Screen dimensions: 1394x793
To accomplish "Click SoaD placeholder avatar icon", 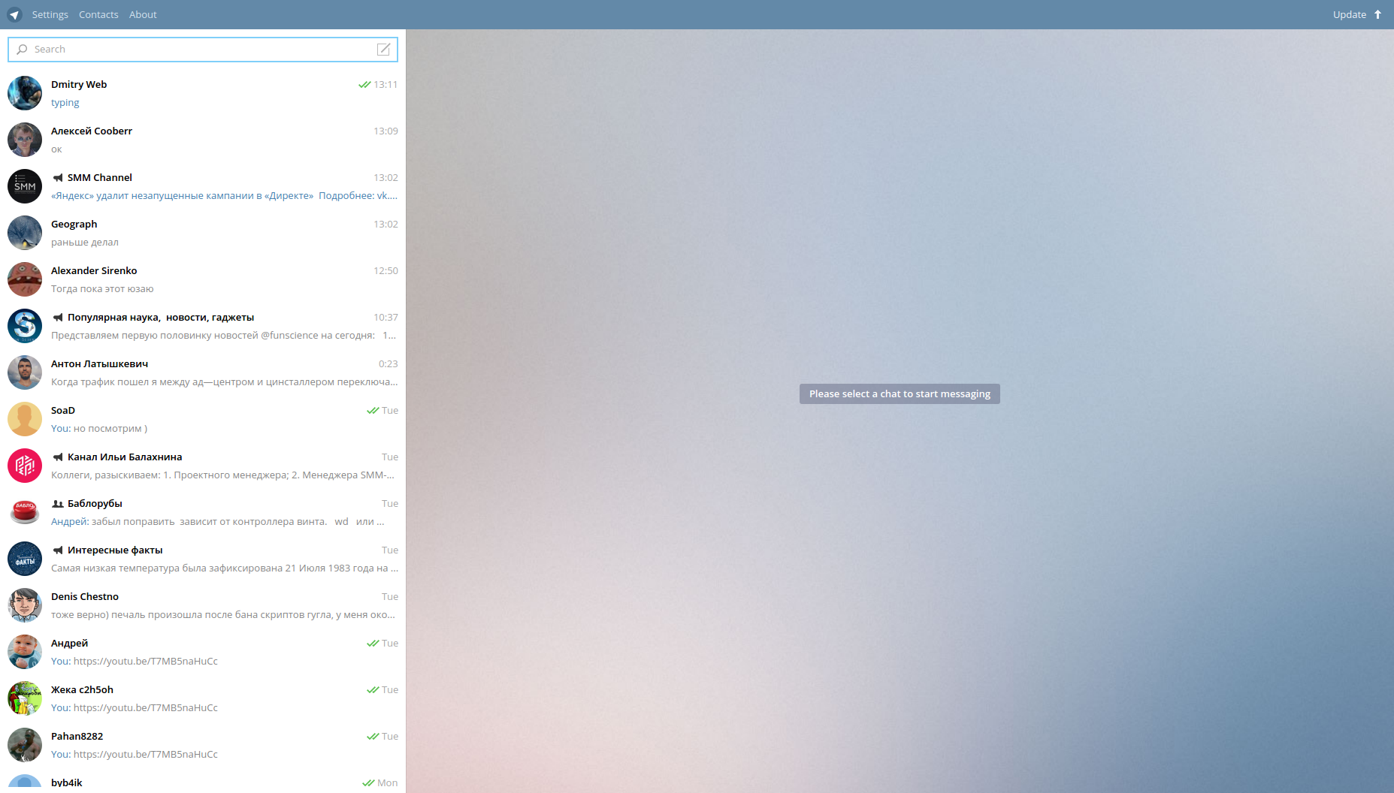I will pos(25,419).
